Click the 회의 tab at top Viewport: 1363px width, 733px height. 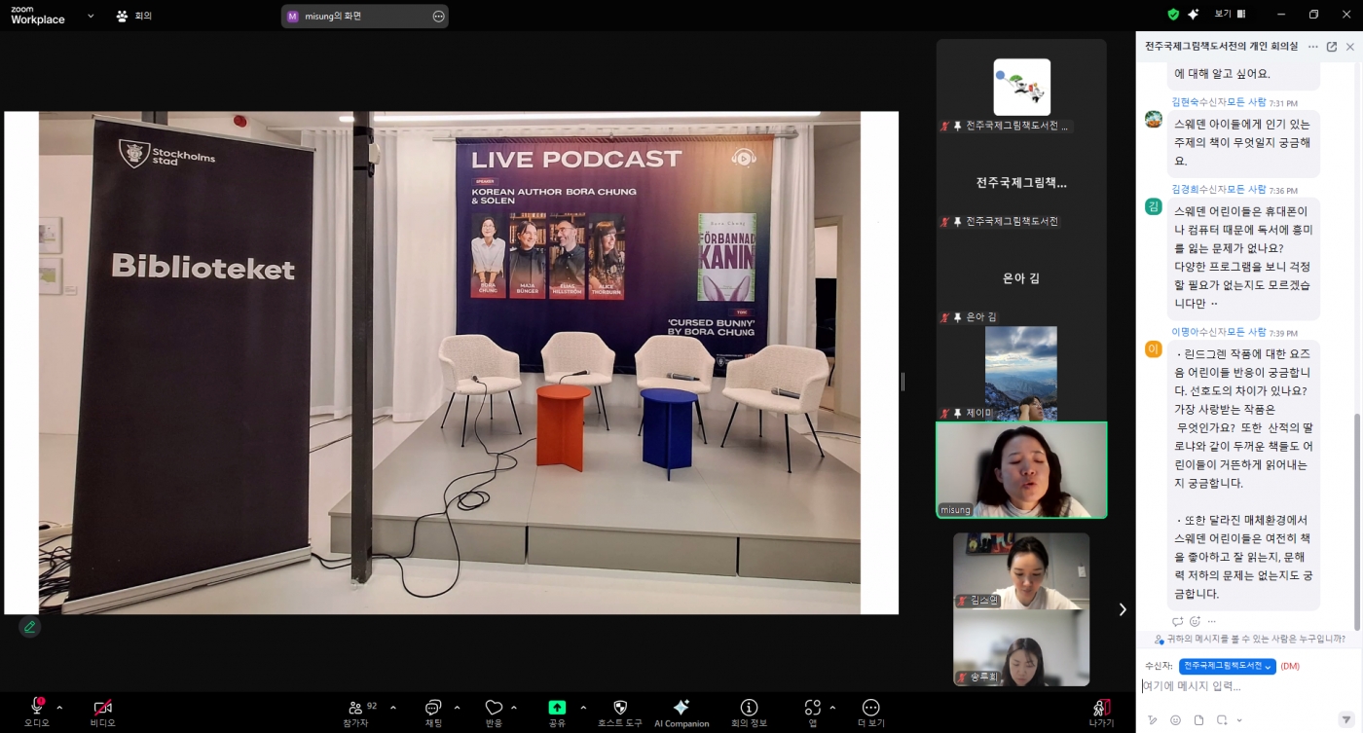pyautogui.click(x=134, y=16)
